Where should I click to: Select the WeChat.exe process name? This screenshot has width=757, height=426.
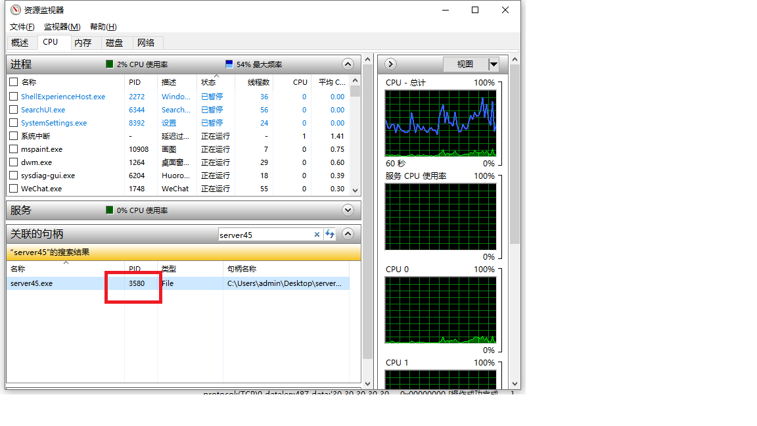[x=41, y=189]
